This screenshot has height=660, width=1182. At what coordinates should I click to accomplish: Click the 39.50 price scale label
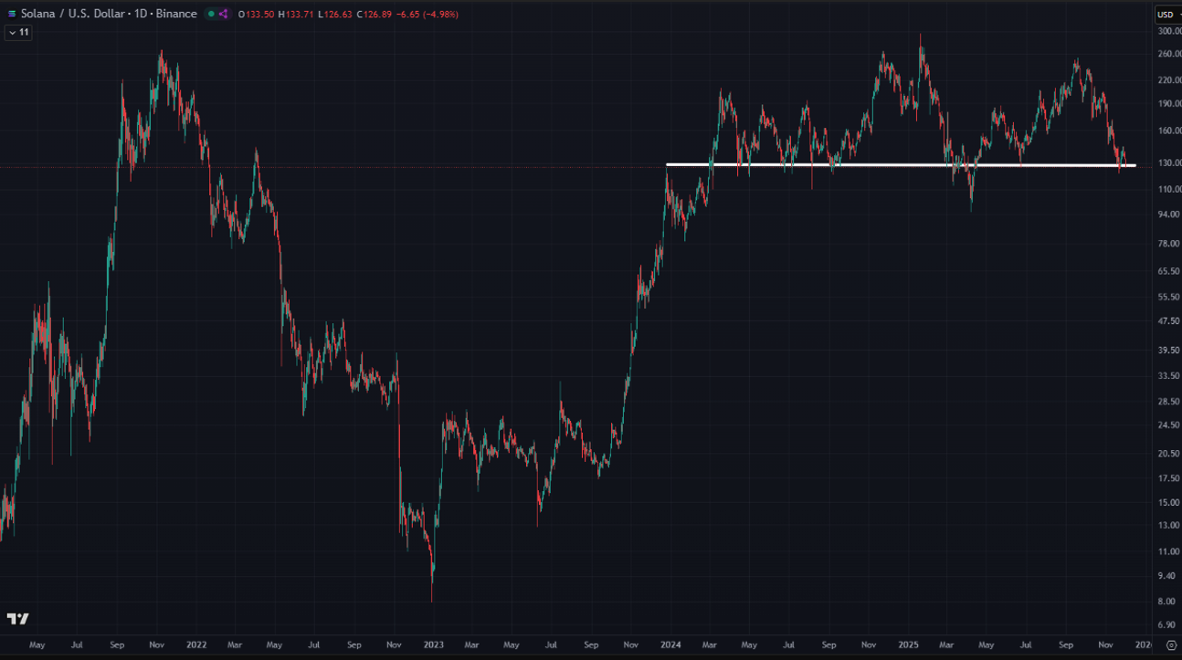(x=1169, y=351)
